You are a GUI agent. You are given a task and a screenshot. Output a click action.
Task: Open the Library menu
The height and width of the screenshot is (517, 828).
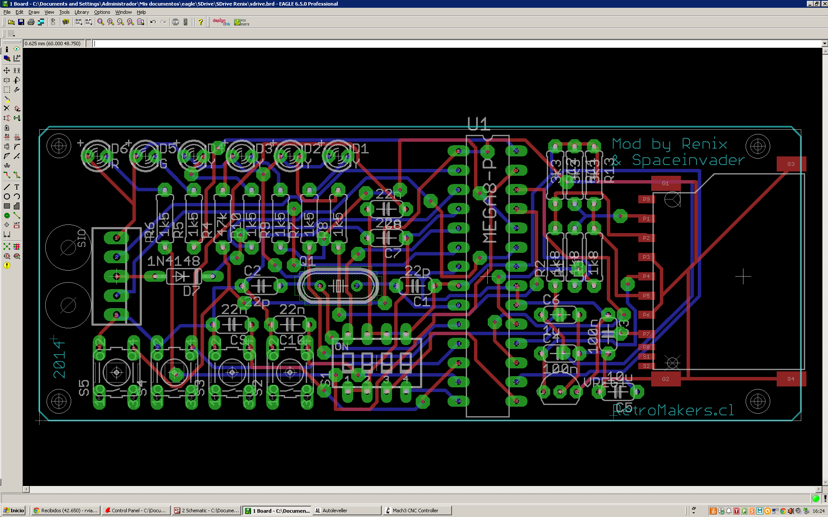pyautogui.click(x=82, y=12)
